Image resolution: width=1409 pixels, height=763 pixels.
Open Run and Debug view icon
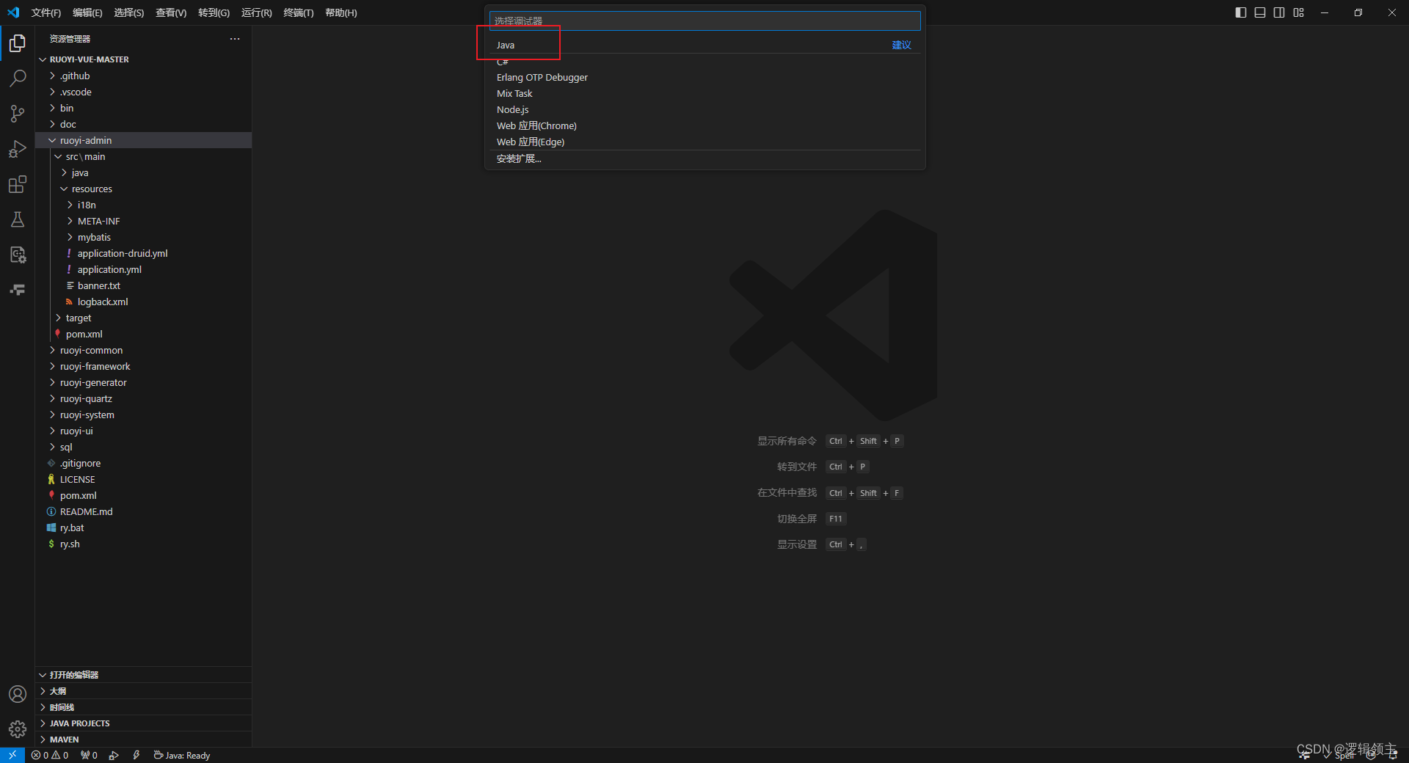18,149
